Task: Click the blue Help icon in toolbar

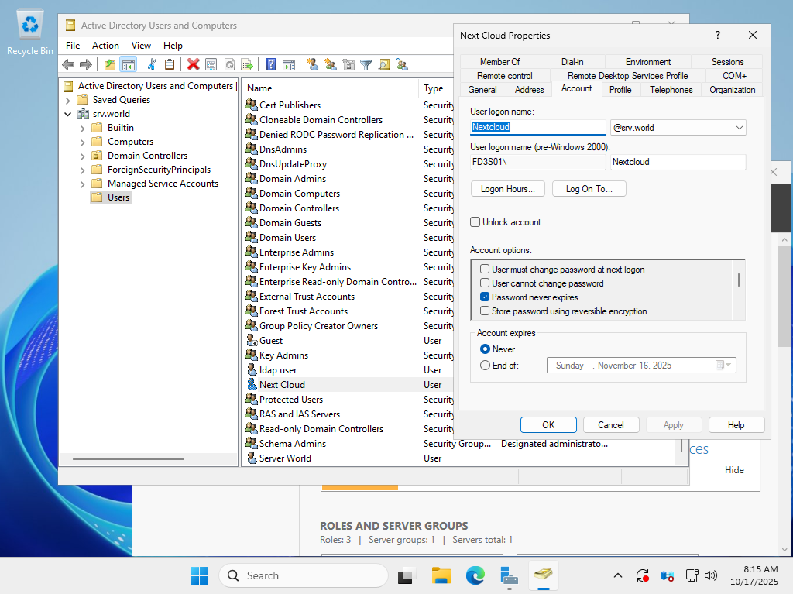Action: 271,65
